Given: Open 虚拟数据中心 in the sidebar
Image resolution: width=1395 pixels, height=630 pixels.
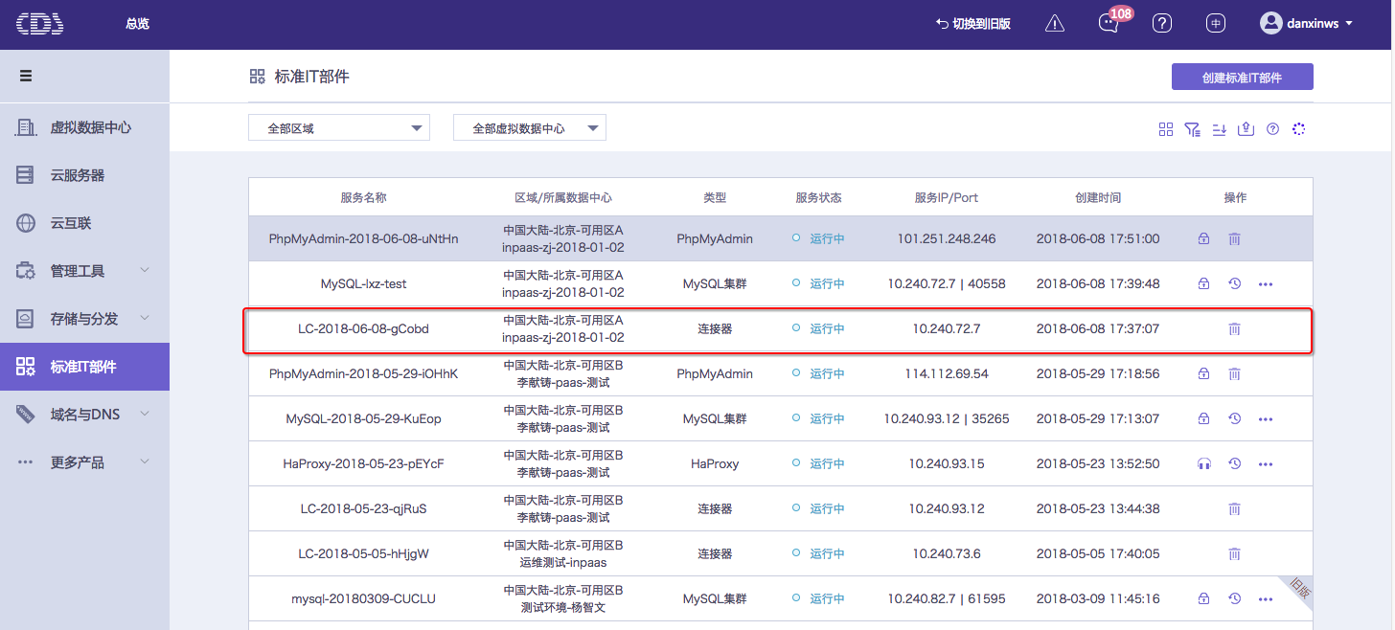Looking at the screenshot, I should point(84,127).
